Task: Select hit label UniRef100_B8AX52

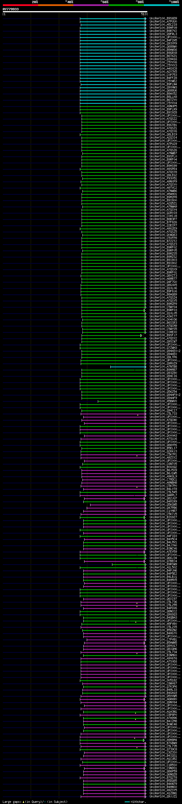Action: pyautogui.click(x=163, y=94)
